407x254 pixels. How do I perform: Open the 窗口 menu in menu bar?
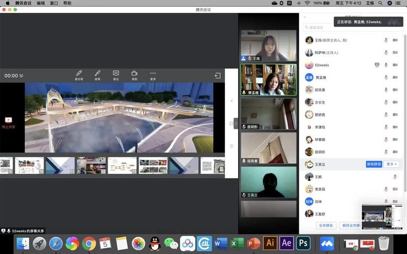(54, 3)
